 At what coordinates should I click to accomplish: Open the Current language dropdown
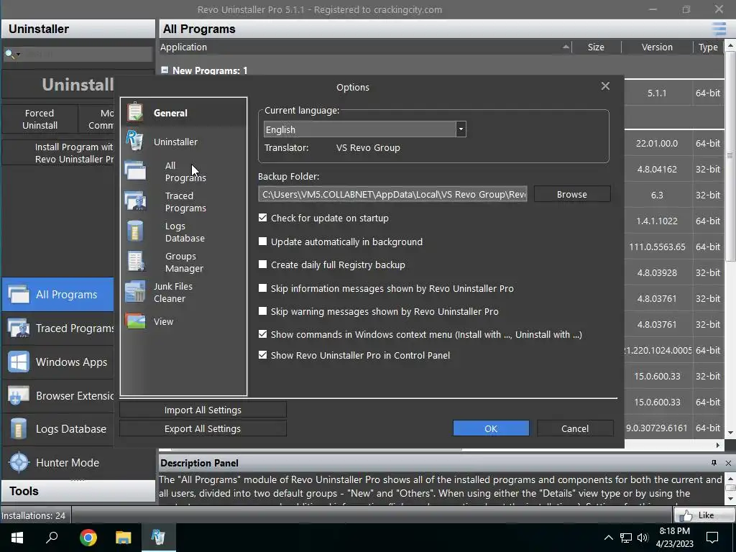(x=461, y=129)
